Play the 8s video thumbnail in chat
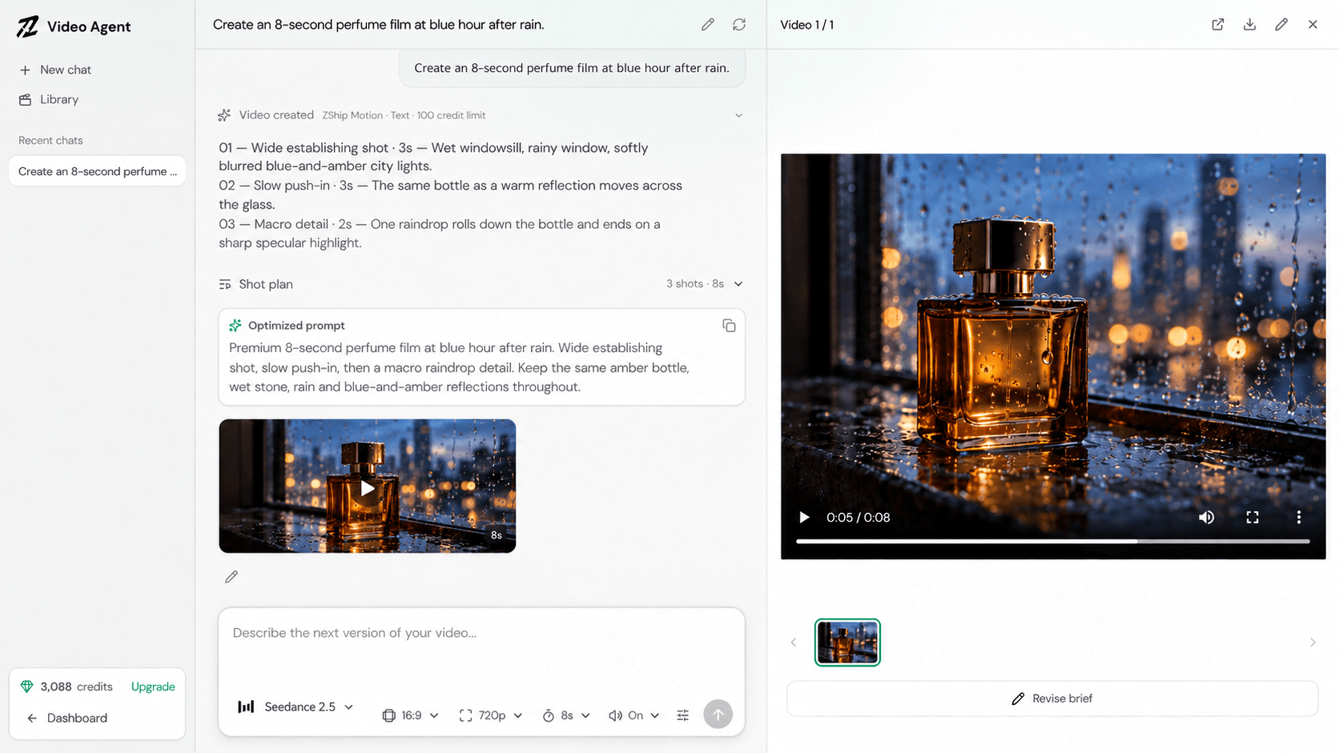 pyautogui.click(x=368, y=487)
